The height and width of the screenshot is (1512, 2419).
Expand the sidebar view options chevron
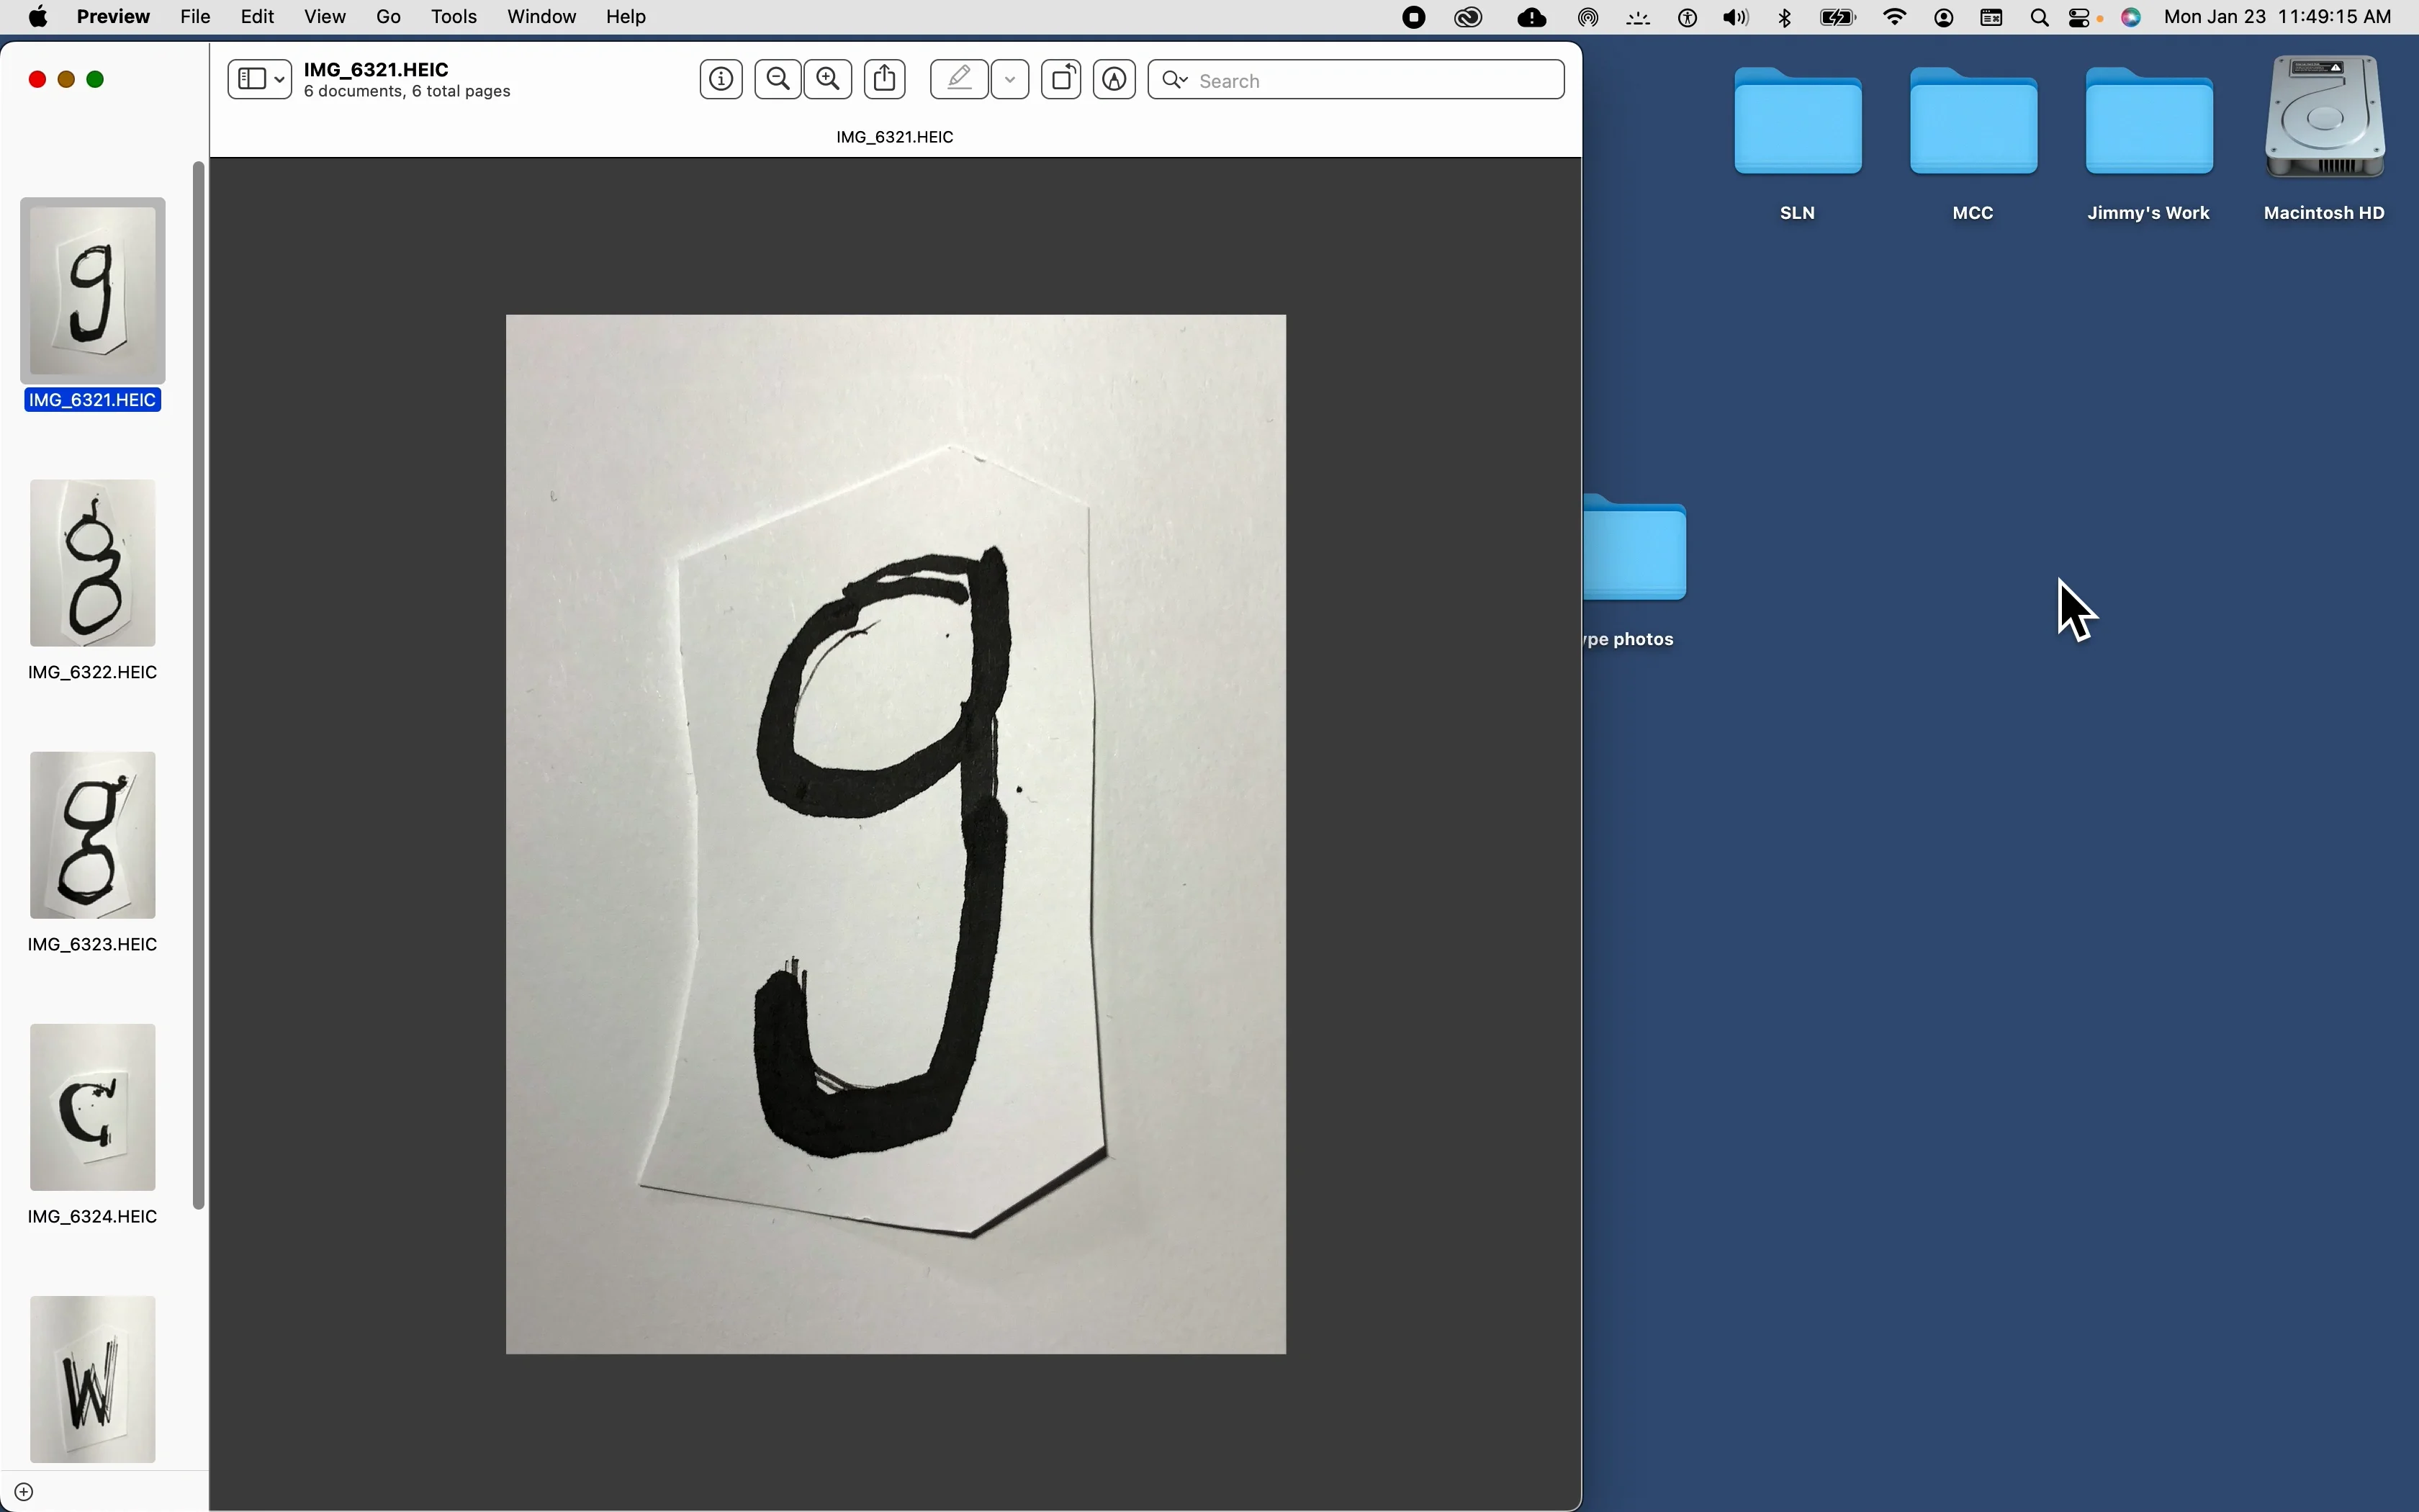(x=279, y=79)
